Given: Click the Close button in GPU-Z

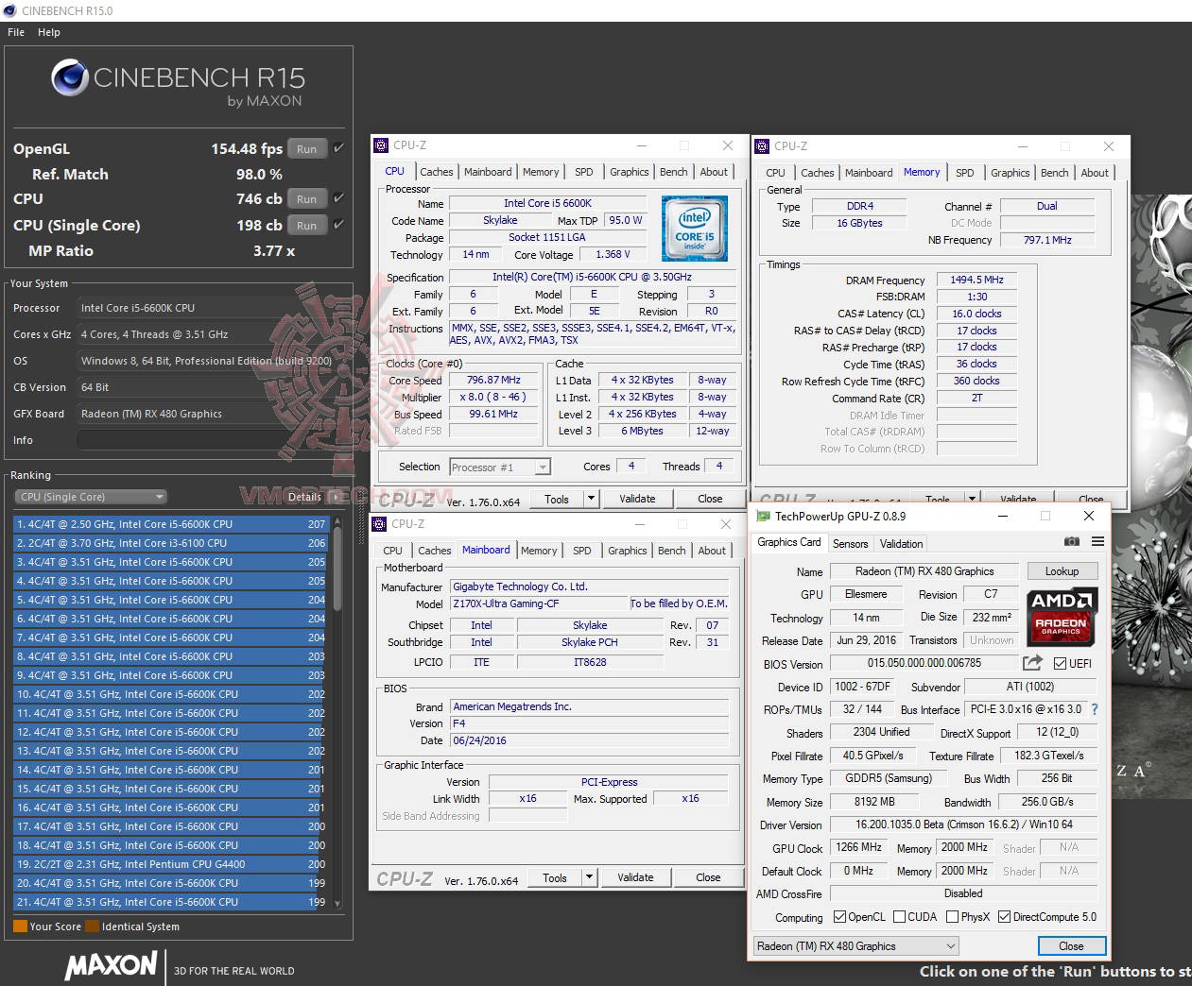Looking at the screenshot, I should (1070, 945).
